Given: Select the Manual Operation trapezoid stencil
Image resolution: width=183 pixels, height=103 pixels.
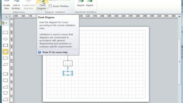Looking at the screenshot, I should click(x=5, y=93).
